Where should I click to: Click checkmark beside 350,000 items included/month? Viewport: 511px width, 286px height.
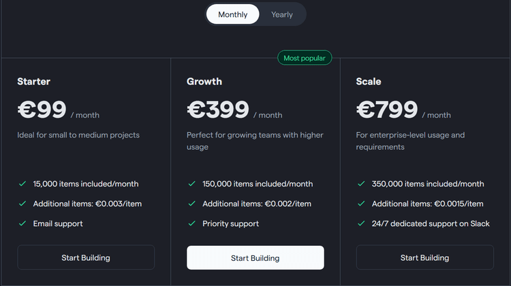pos(361,184)
